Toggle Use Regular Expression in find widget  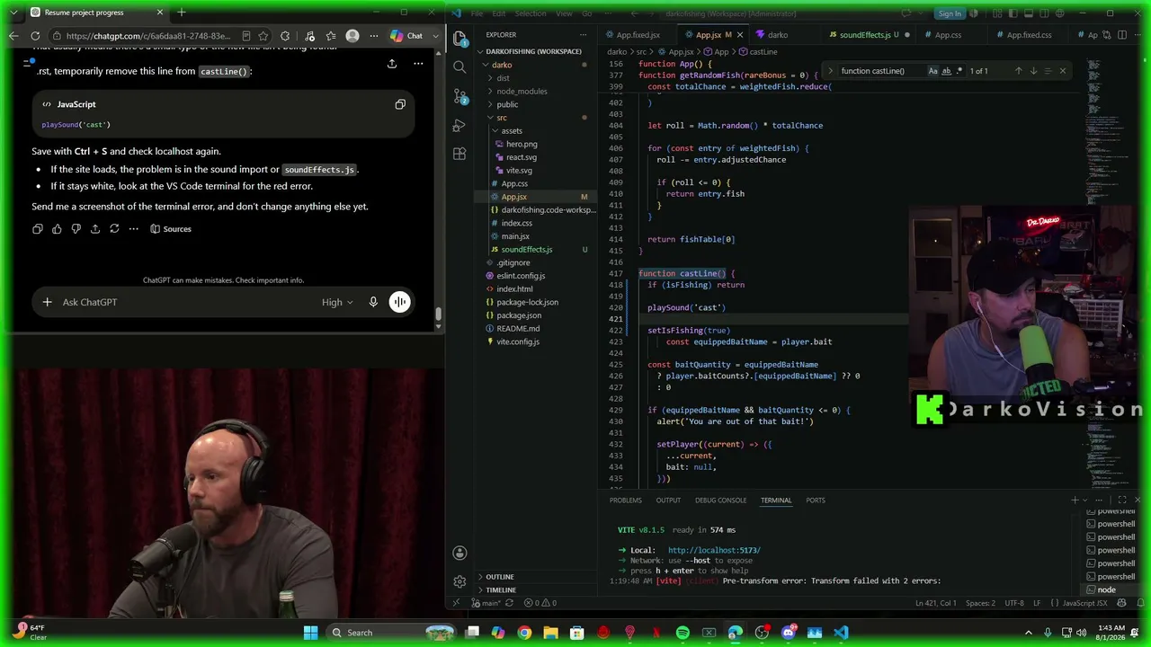click(x=959, y=71)
